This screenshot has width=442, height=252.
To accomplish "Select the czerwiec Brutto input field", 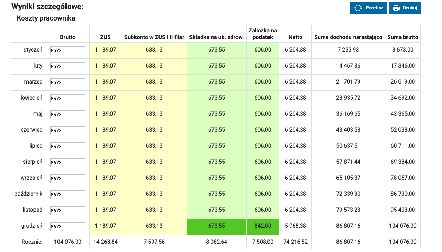I will 68,131.
